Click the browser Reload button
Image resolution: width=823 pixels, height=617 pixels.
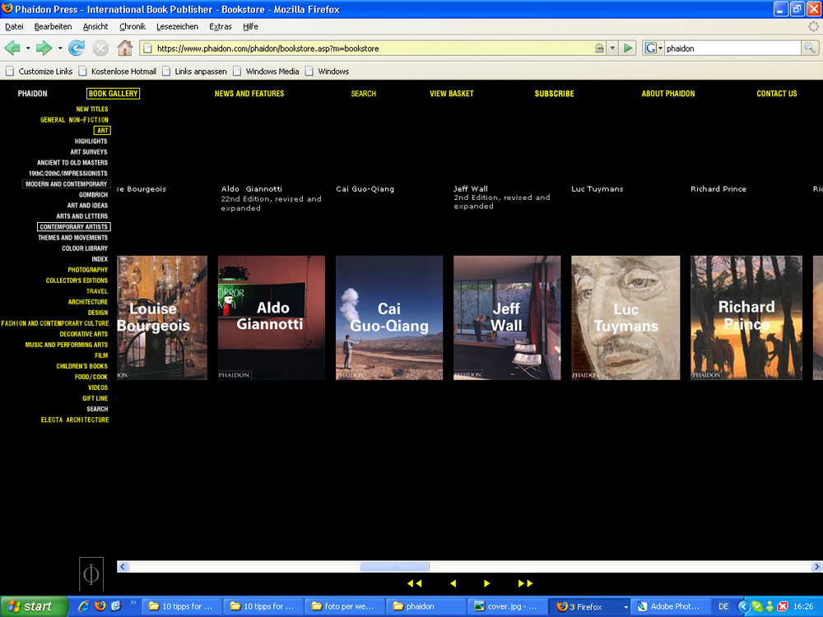tap(77, 48)
